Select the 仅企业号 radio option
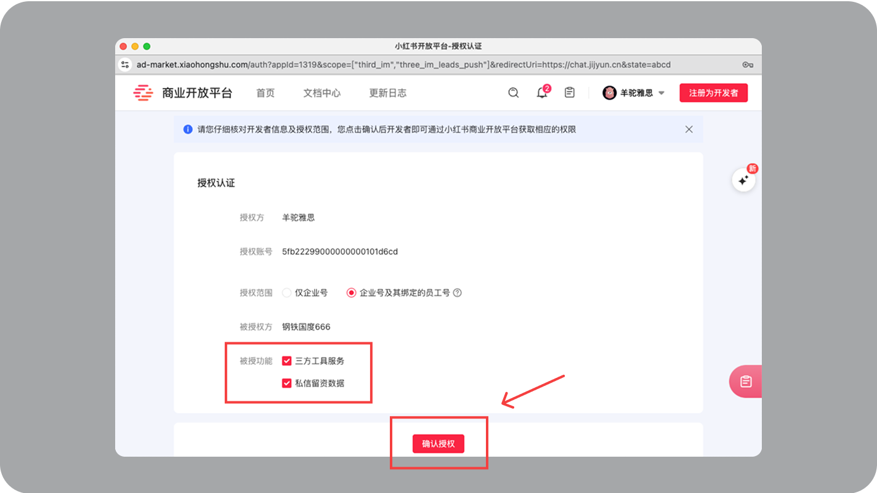This screenshot has width=877, height=493. (286, 292)
